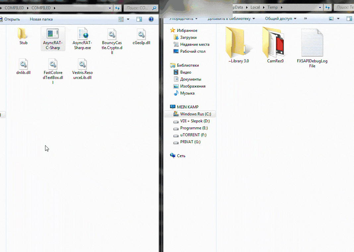Click Temp breadcrumb segment
The width and height of the screenshot is (354, 252).
[272, 7]
